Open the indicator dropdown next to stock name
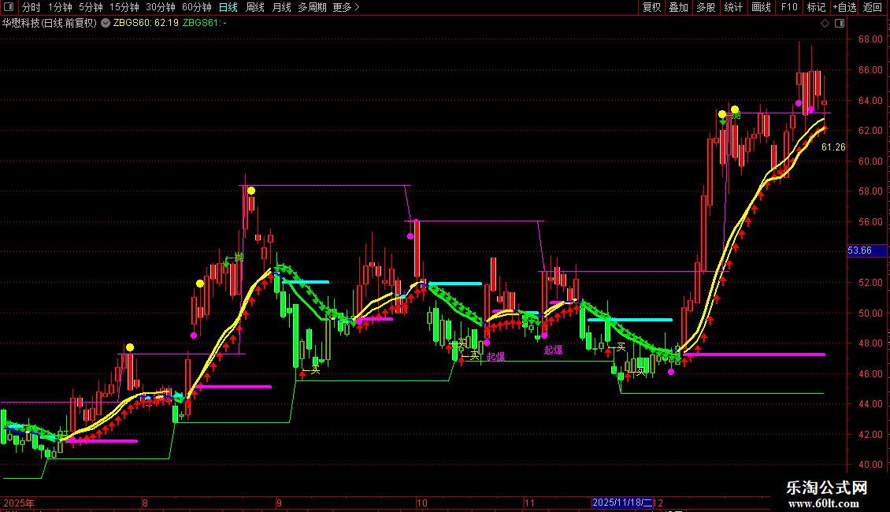The image size is (890, 512). pos(106,23)
